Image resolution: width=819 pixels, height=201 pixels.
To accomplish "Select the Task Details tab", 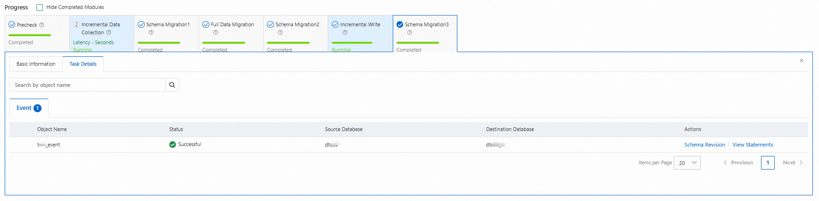I will 83,64.
